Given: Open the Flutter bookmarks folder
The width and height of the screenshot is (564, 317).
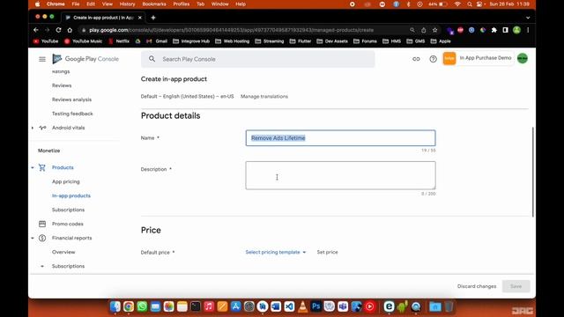Looking at the screenshot, I should (x=301, y=41).
